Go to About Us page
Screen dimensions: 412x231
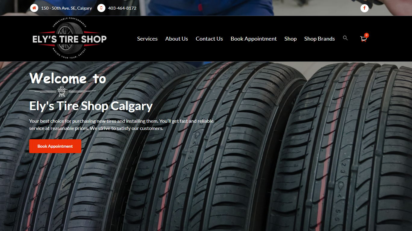point(176,39)
